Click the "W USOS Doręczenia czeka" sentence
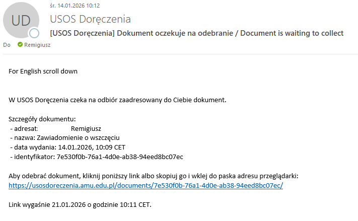The image size is (358, 221). tap(118, 100)
